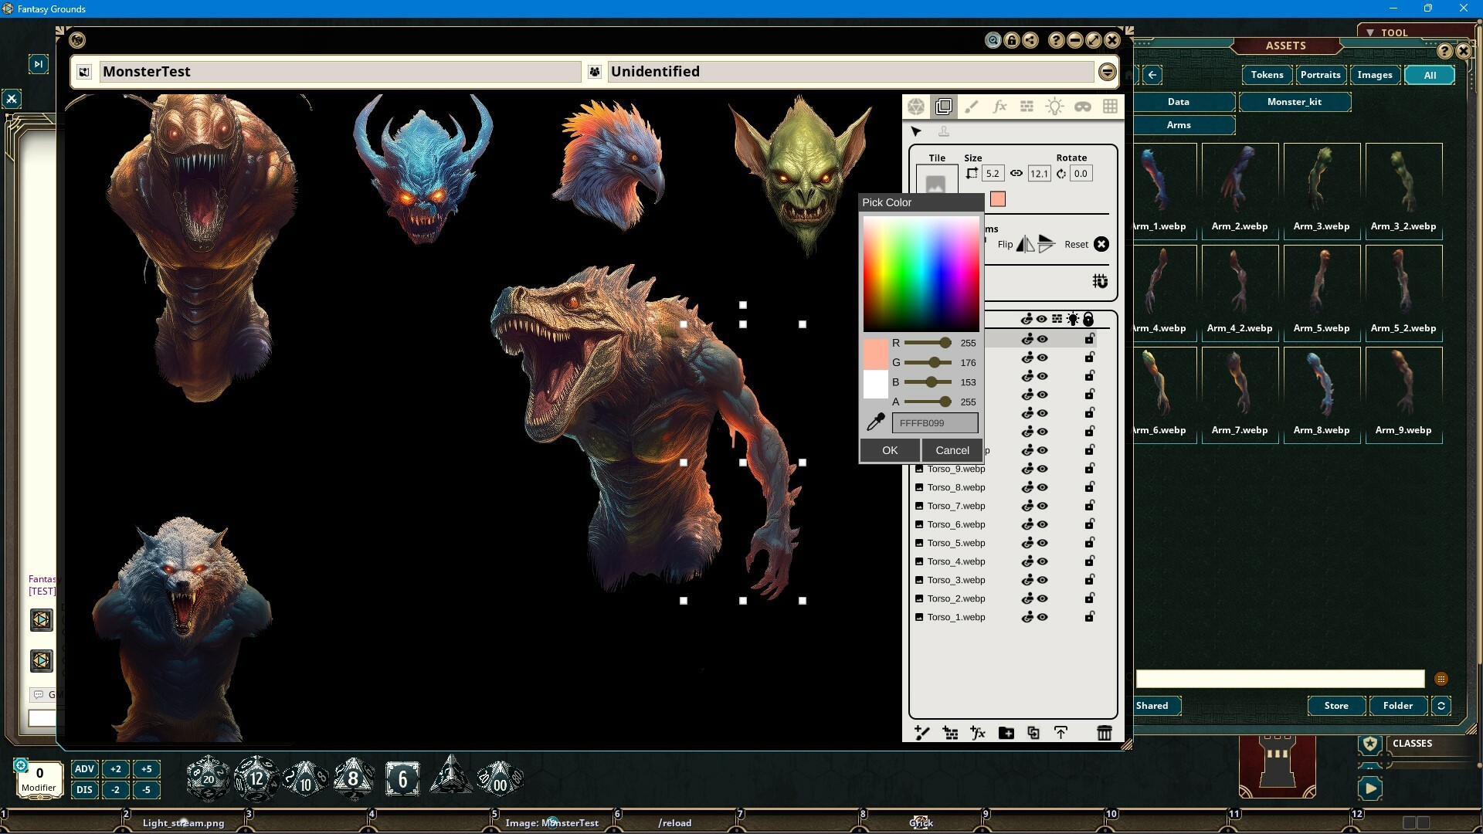
Task: Select the paintbrush drawing tool in layers toolbar
Action: [972, 107]
